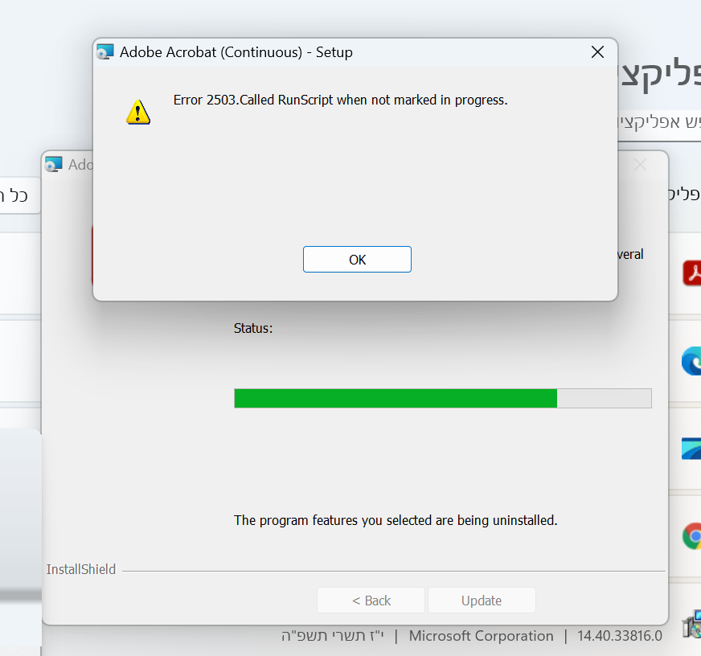Click the Microsoft Corporation publisher text
This screenshot has height=656, width=701.
[481, 635]
